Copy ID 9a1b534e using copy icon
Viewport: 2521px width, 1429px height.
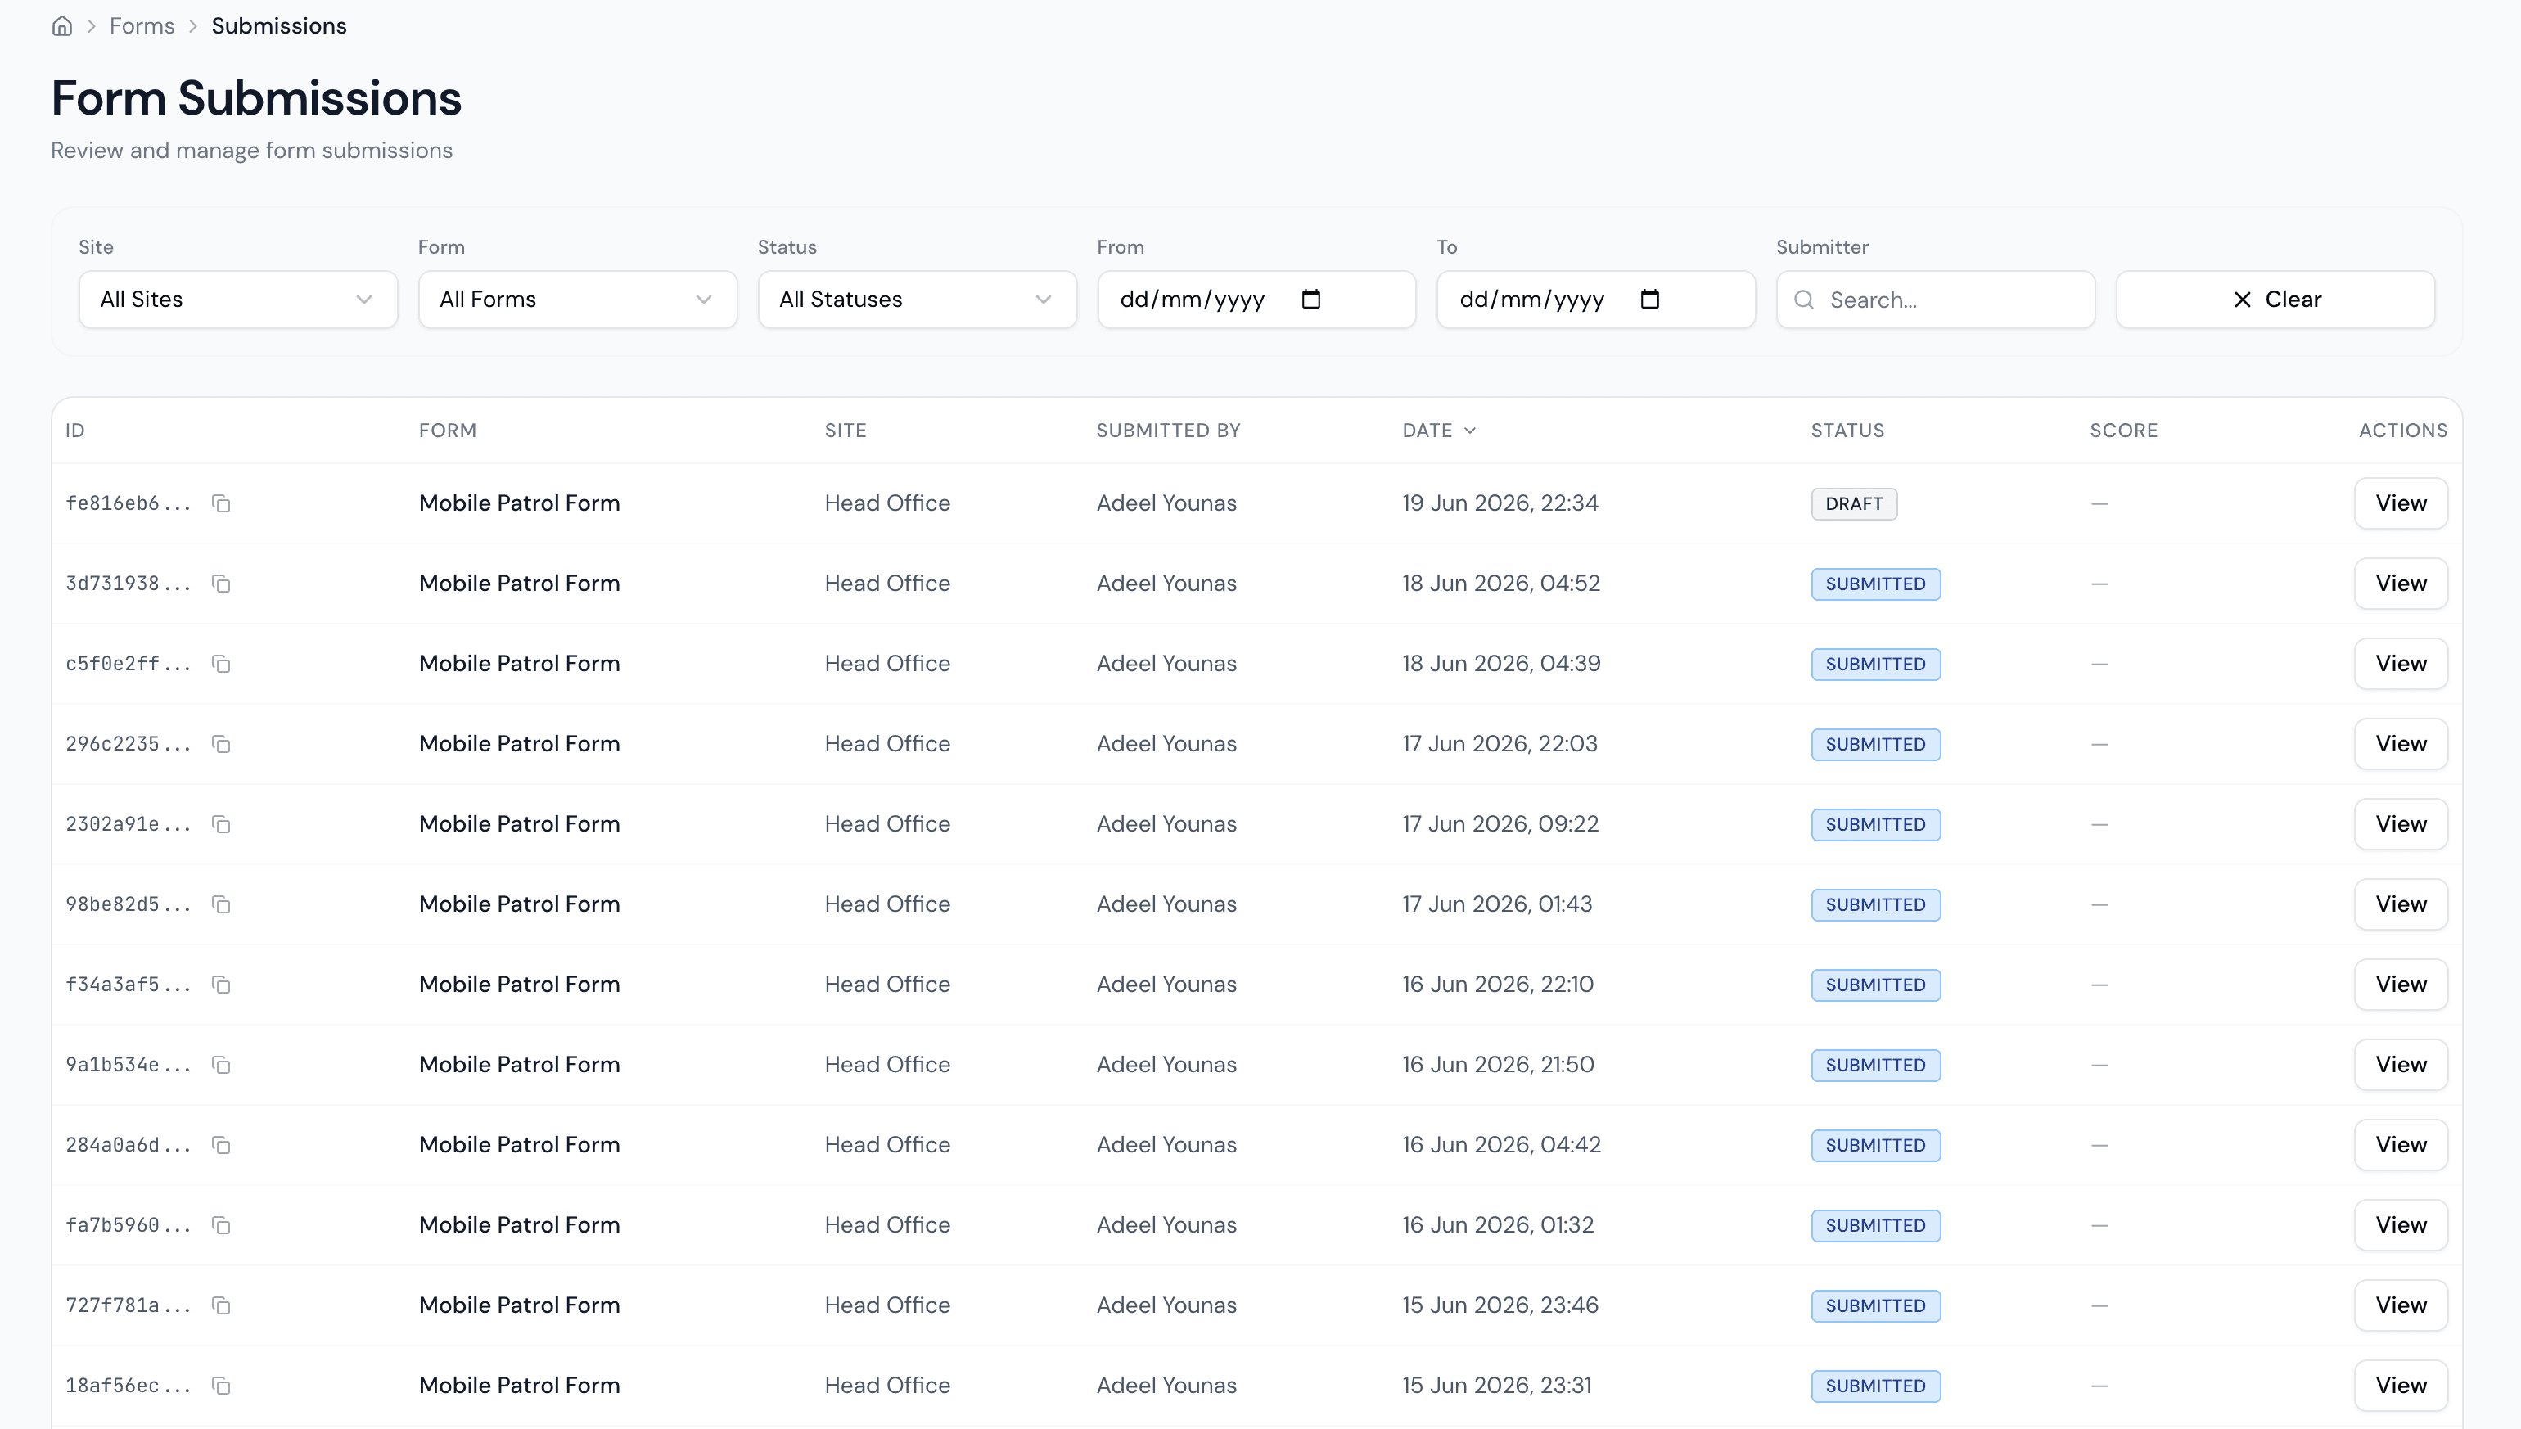coord(222,1065)
